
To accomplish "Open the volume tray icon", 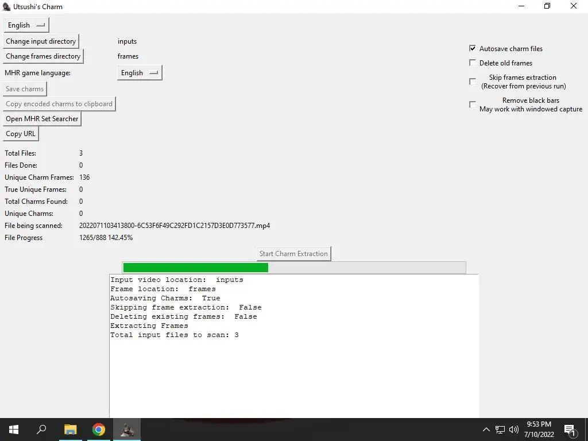I will 514,430.
